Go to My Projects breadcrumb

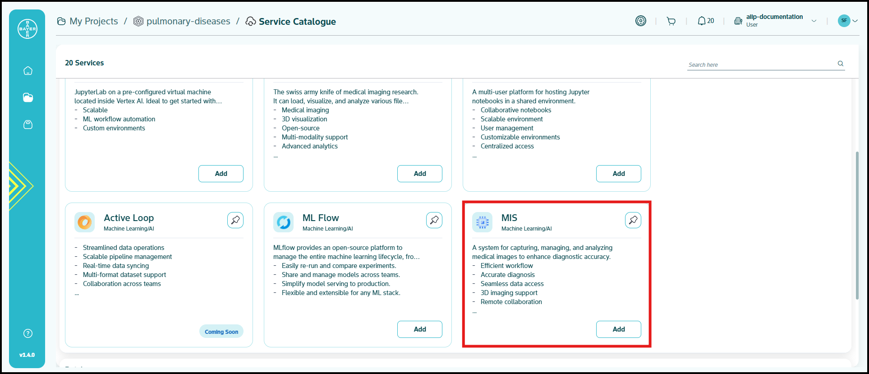(87, 21)
